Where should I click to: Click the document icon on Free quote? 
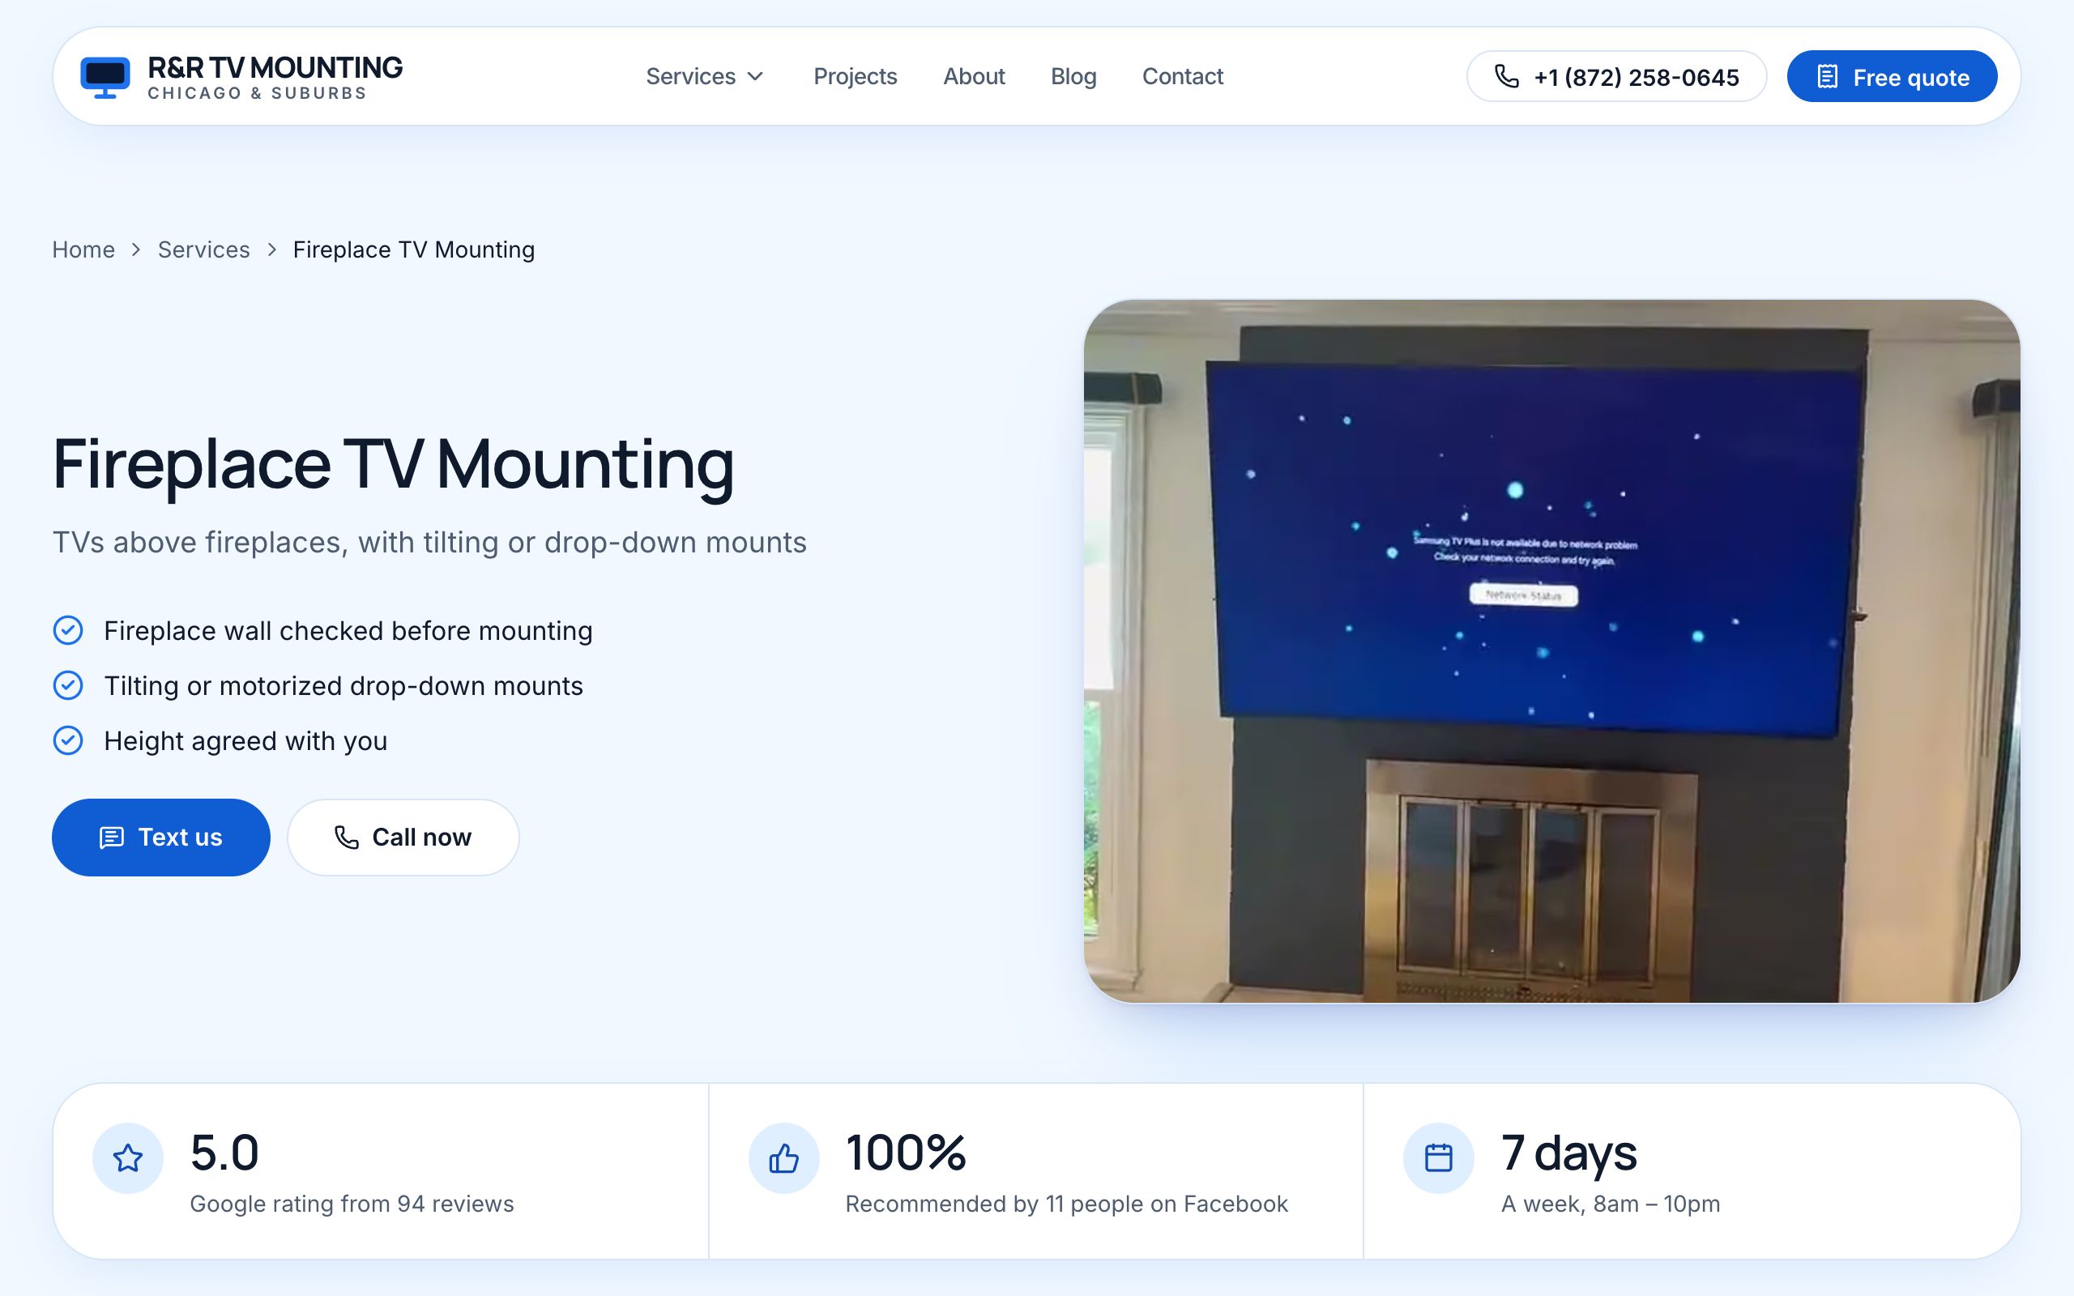tap(1826, 76)
